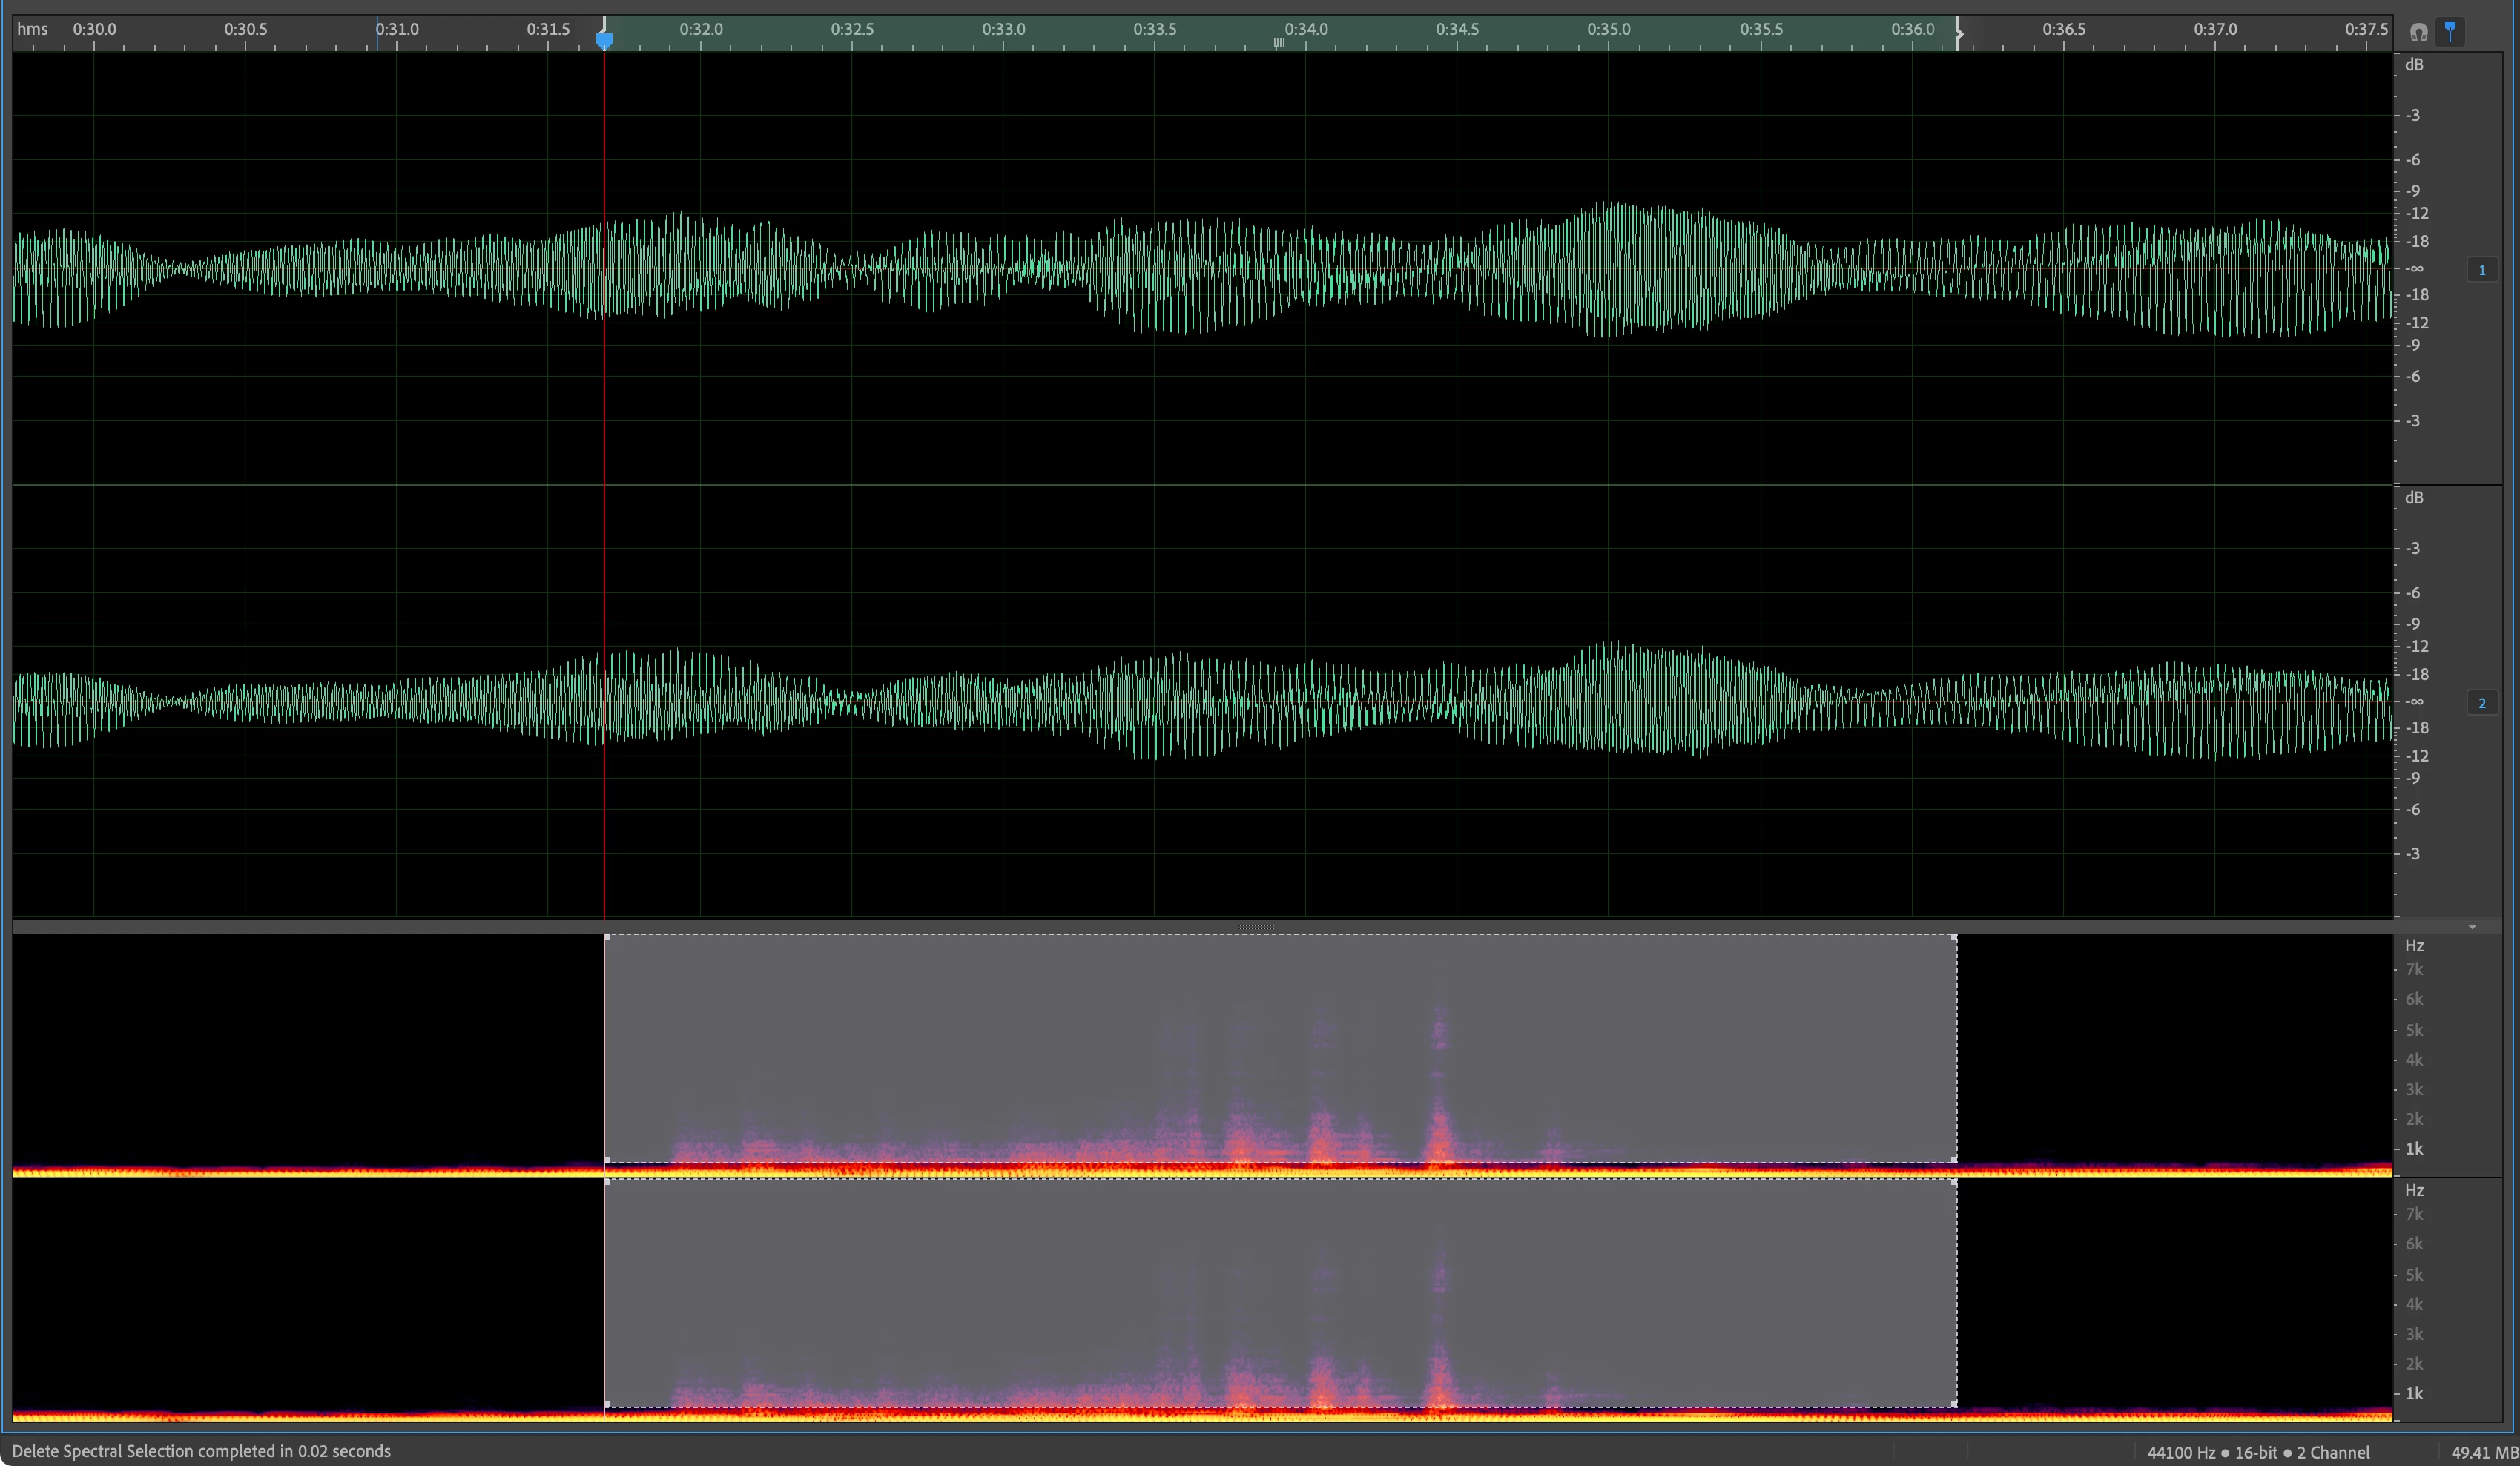Click the 0:33.5 ruler label
2520x1466 pixels.
point(1155,29)
